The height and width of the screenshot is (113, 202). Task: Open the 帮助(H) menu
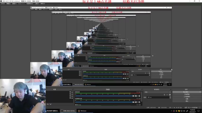pyautogui.click(x=43, y=4)
